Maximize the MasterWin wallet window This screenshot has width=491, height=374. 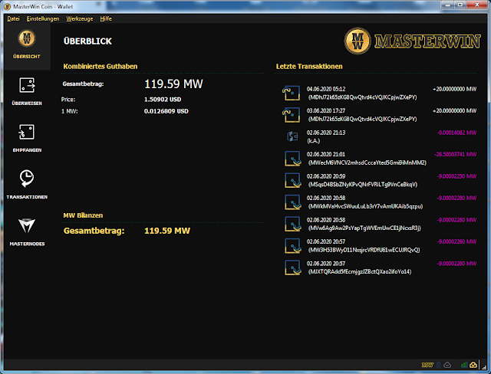tap(460, 5)
